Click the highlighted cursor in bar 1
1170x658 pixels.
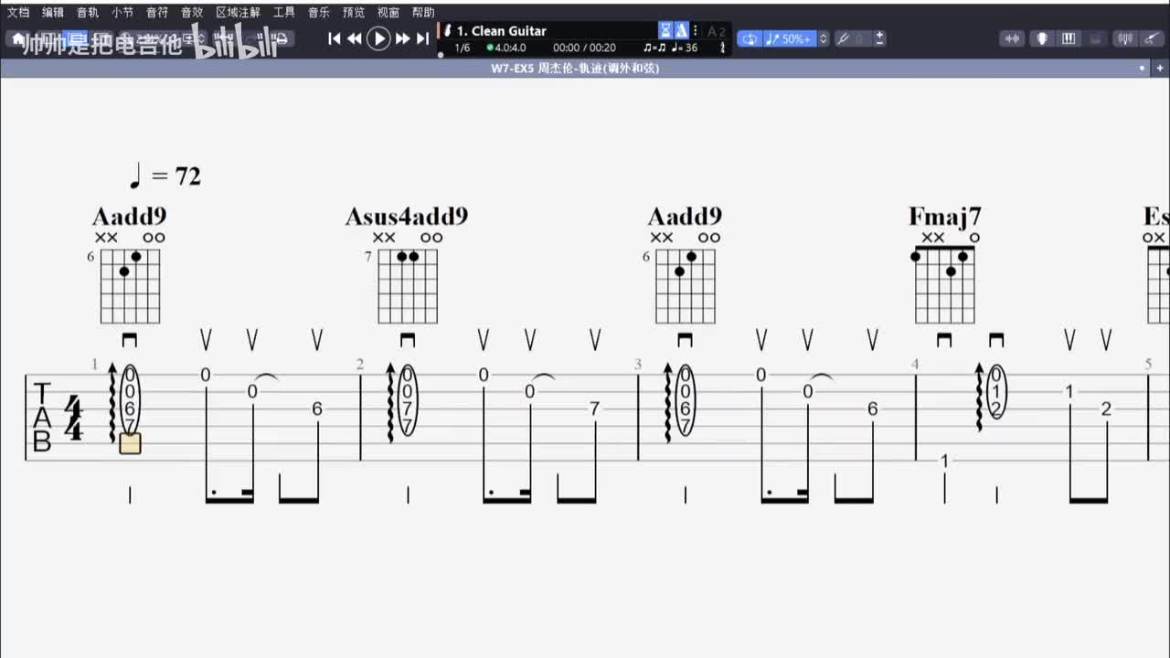point(130,443)
